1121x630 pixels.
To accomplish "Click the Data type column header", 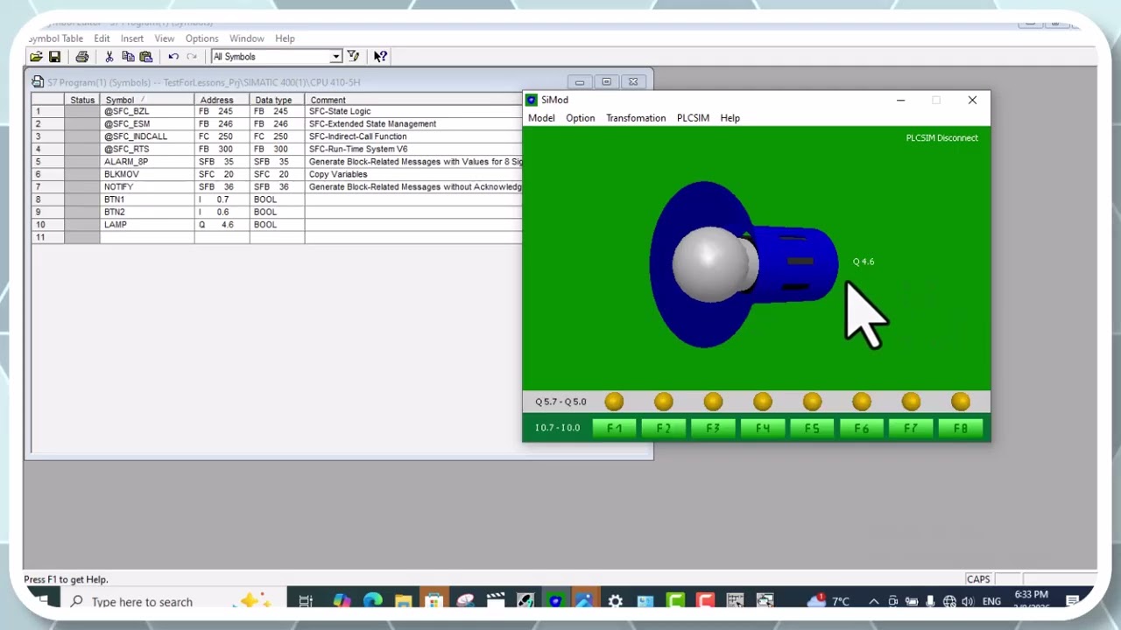I will point(278,100).
